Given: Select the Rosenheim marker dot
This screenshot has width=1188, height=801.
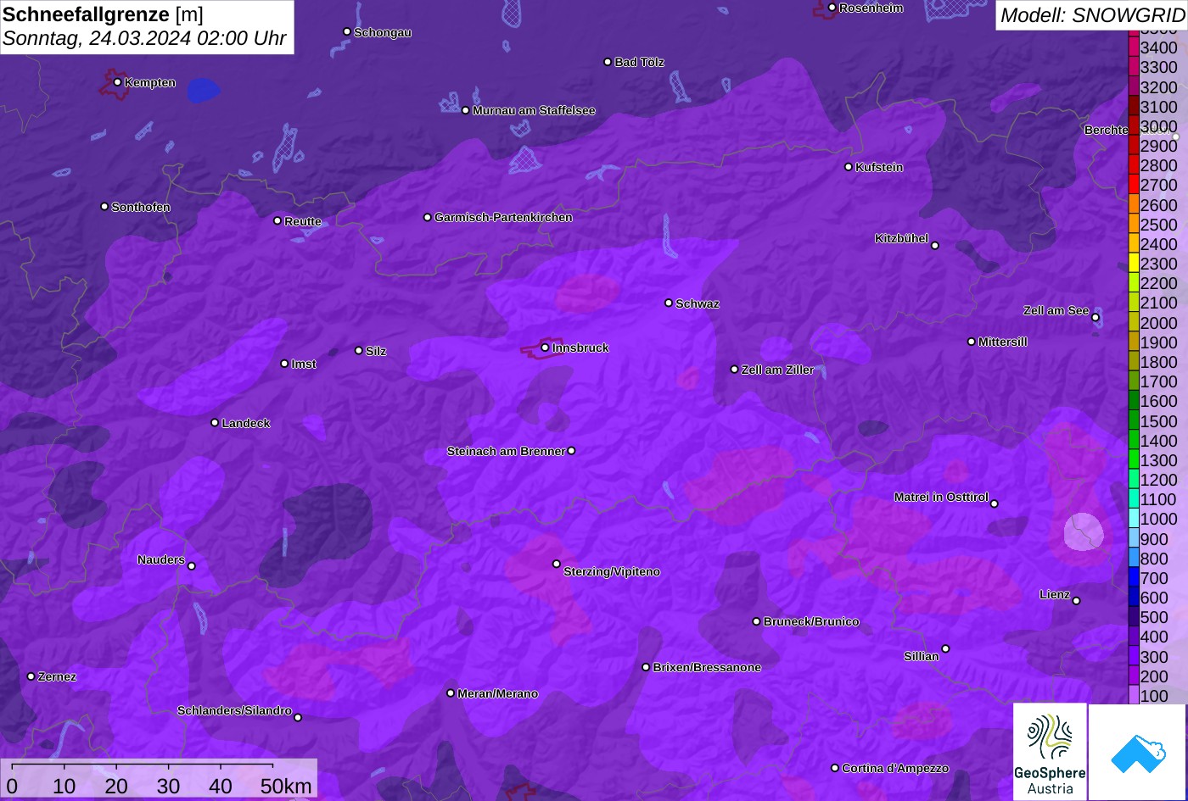Looking at the screenshot, I should pos(832,8).
